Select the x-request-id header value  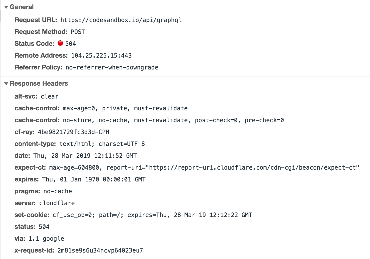(x=100, y=250)
